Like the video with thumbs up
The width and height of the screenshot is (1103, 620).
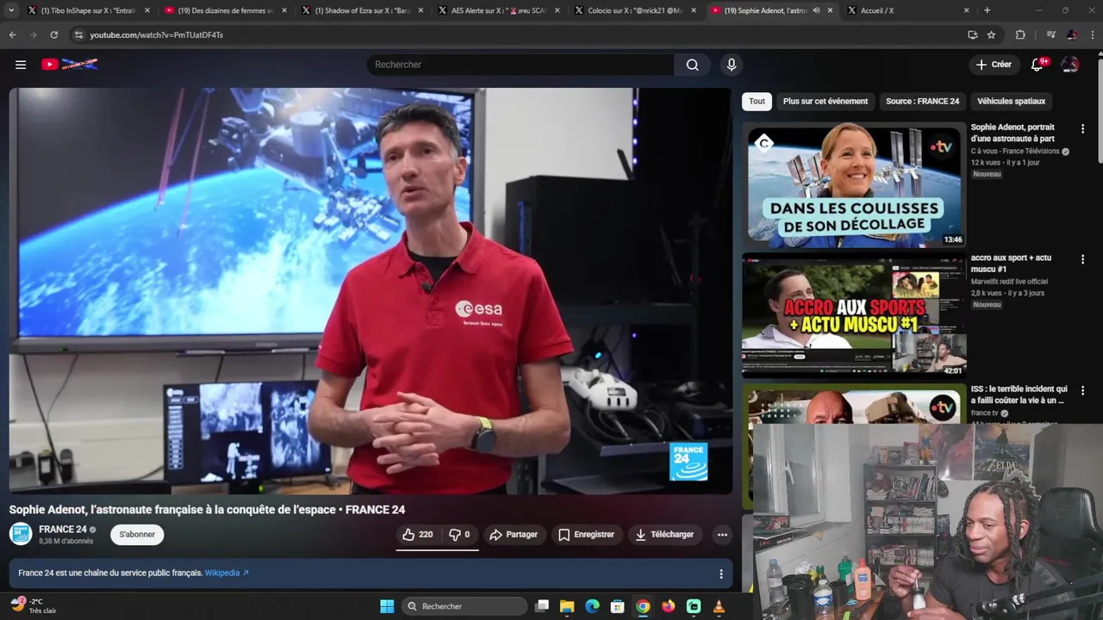click(x=417, y=535)
